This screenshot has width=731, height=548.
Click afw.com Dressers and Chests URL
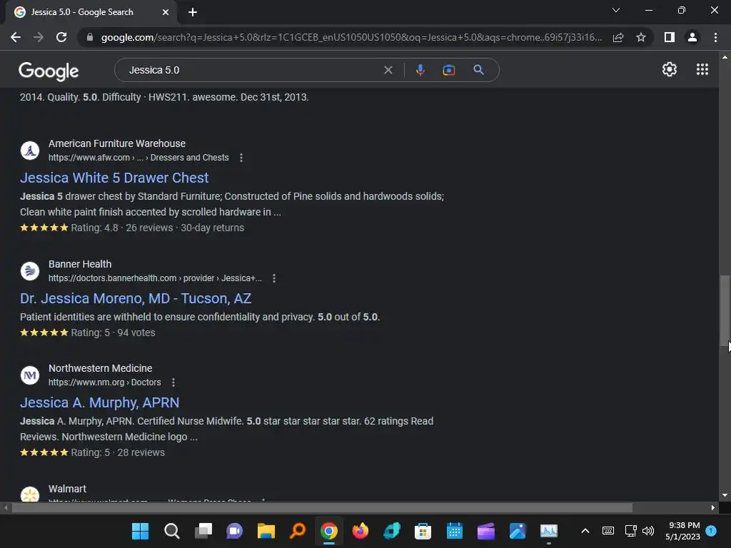138,158
